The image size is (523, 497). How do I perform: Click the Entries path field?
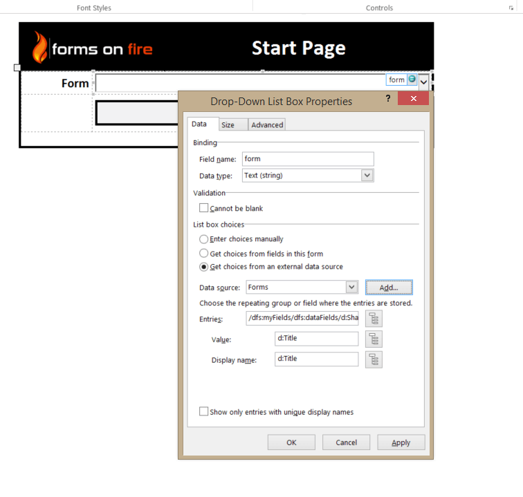coord(302,318)
